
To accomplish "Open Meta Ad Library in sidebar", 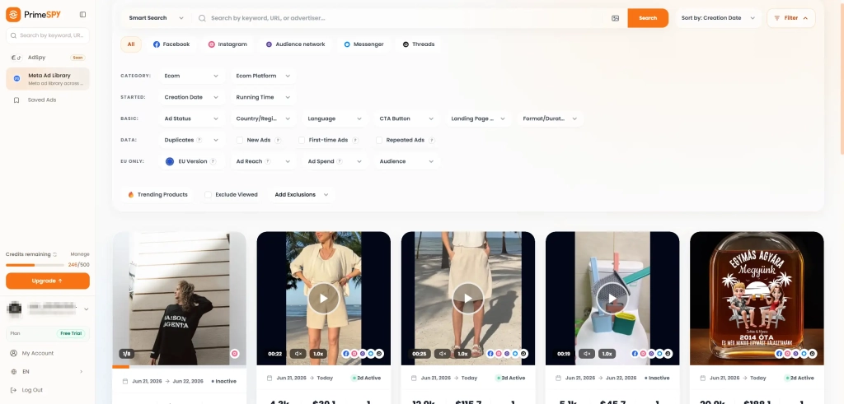I will click(47, 79).
